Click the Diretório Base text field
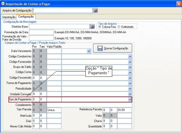This screenshot has height=133, width=182. (59, 27)
